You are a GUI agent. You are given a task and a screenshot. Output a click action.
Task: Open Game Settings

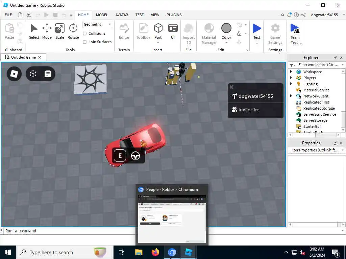click(275, 34)
